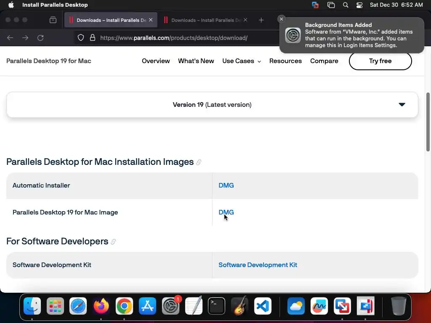Open the Trash from the Dock

coord(399,306)
